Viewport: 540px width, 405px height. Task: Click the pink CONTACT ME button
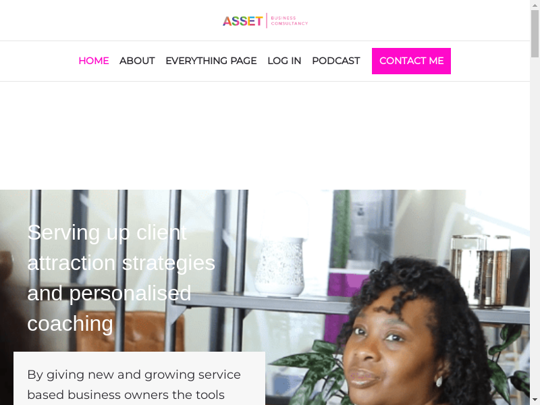pos(411,61)
